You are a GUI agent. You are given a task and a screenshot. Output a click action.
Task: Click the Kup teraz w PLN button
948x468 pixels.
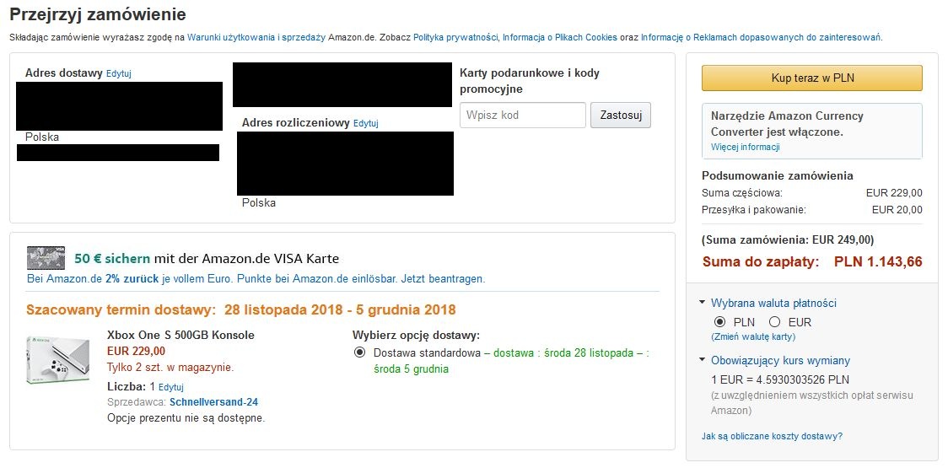coord(812,78)
